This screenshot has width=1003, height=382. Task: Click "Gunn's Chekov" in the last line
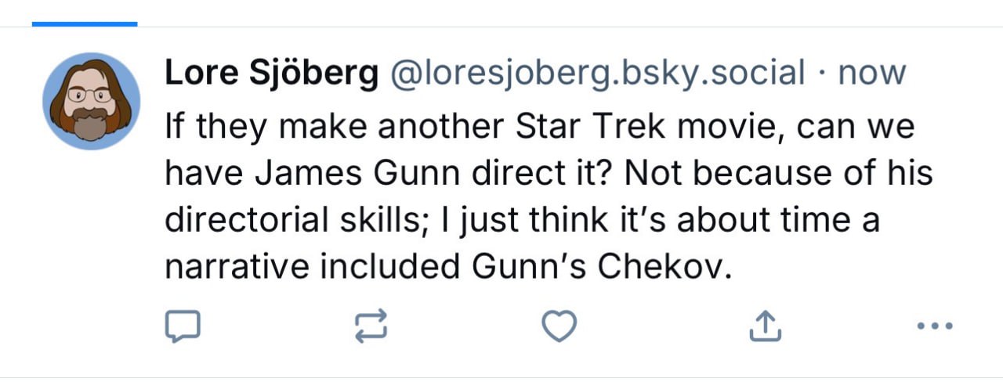[x=601, y=266]
